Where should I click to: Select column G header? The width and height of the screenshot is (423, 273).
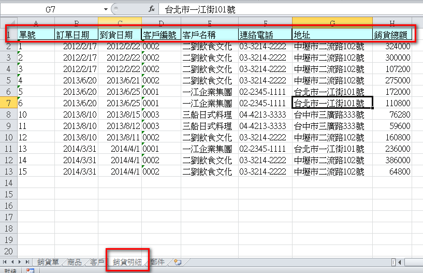[332, 23]
